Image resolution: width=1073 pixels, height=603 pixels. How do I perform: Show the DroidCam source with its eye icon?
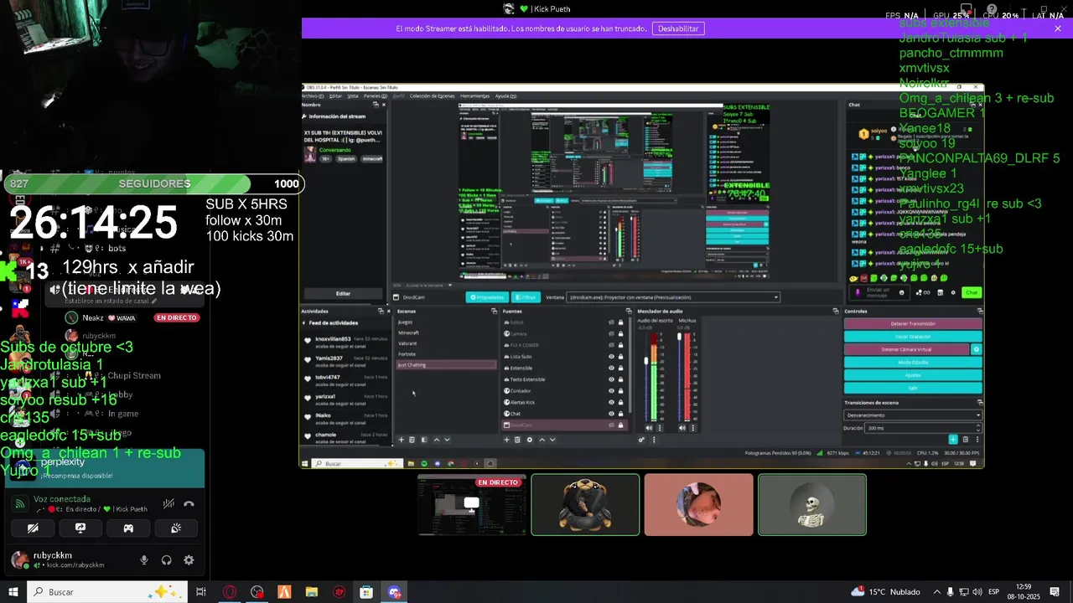point(611,425)
